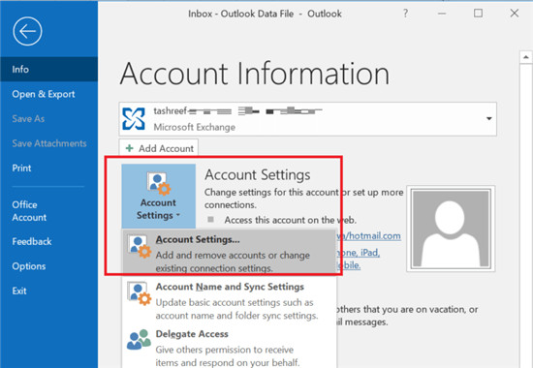The width and height of the screenshot is (533, 368).
Task: Click the green plus Add Account icon
Action: (129, 148)
